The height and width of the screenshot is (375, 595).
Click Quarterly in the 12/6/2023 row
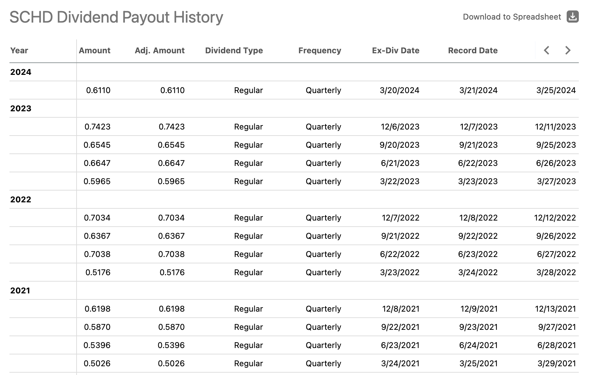(323, 127)
